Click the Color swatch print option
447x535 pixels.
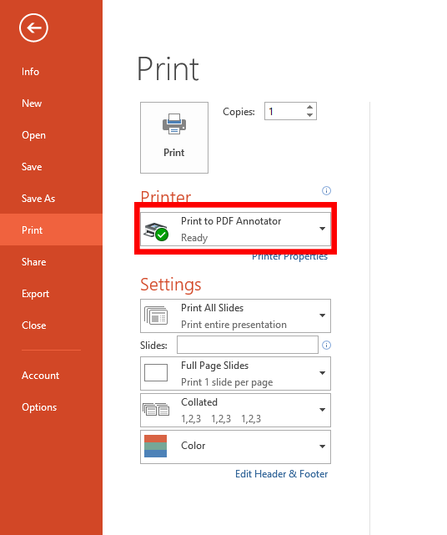[235, 447]
